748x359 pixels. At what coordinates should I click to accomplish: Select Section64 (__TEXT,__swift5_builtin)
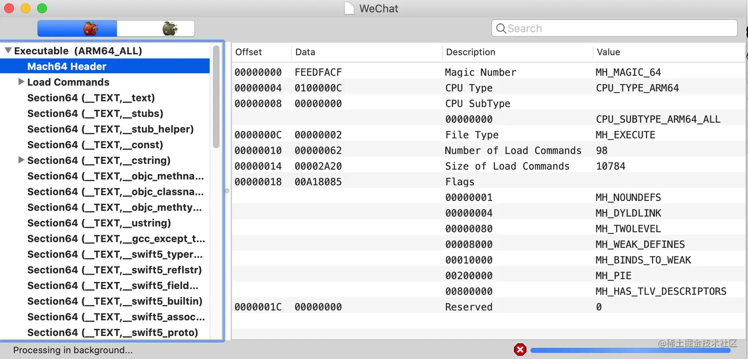pos(115,301)
